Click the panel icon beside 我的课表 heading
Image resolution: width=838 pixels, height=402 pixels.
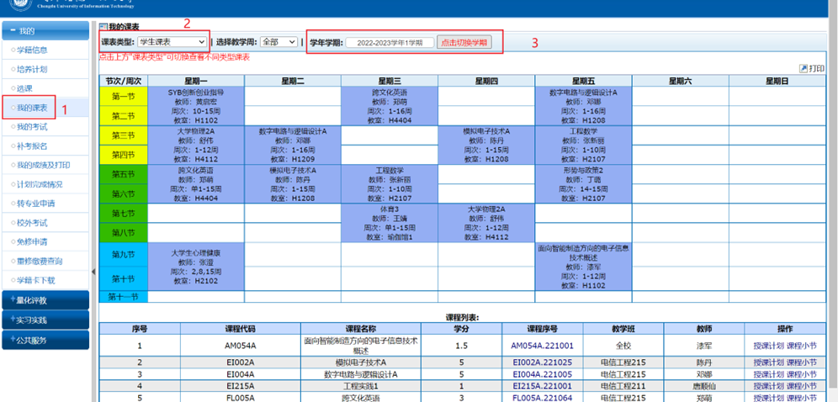[103, 28]
